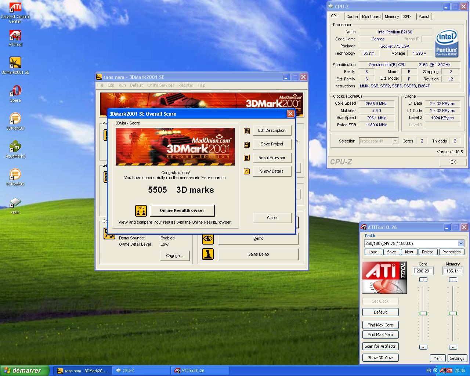Decrease Memory clock with minus button
The image size is (470, 376).
pyautogui.click(x=453, y=347)
